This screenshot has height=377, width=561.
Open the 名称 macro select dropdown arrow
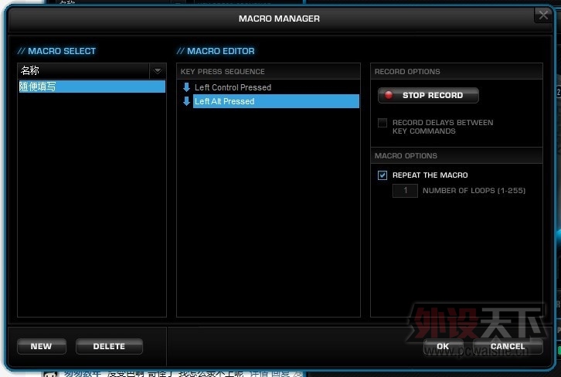click(x=158, y=71)
